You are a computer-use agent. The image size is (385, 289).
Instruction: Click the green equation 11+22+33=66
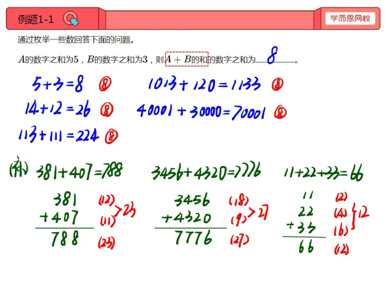(x=323, y=173)
